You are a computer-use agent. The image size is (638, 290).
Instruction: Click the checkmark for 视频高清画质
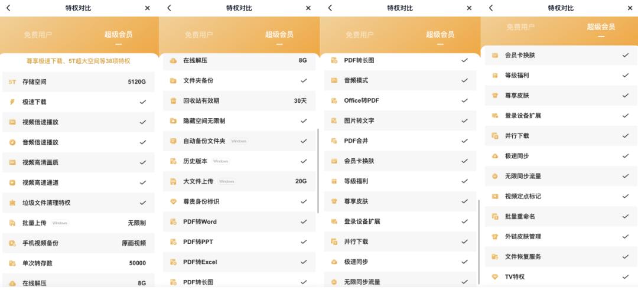(142, 162)
